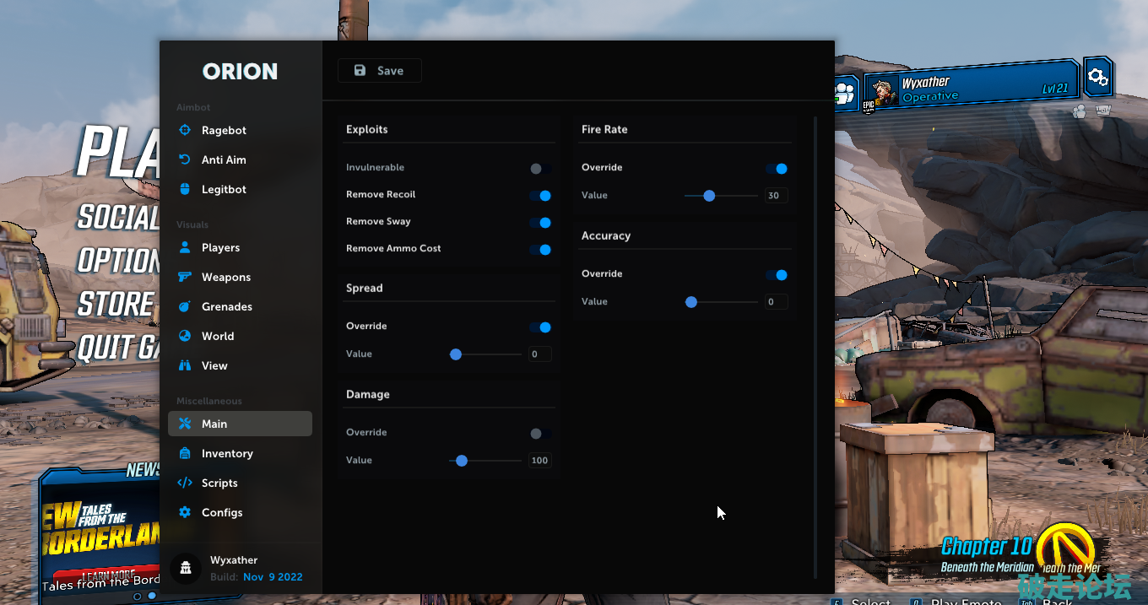The image size is (1148, 605).
Task: Open the View binoculars icon
Action: 185,365
